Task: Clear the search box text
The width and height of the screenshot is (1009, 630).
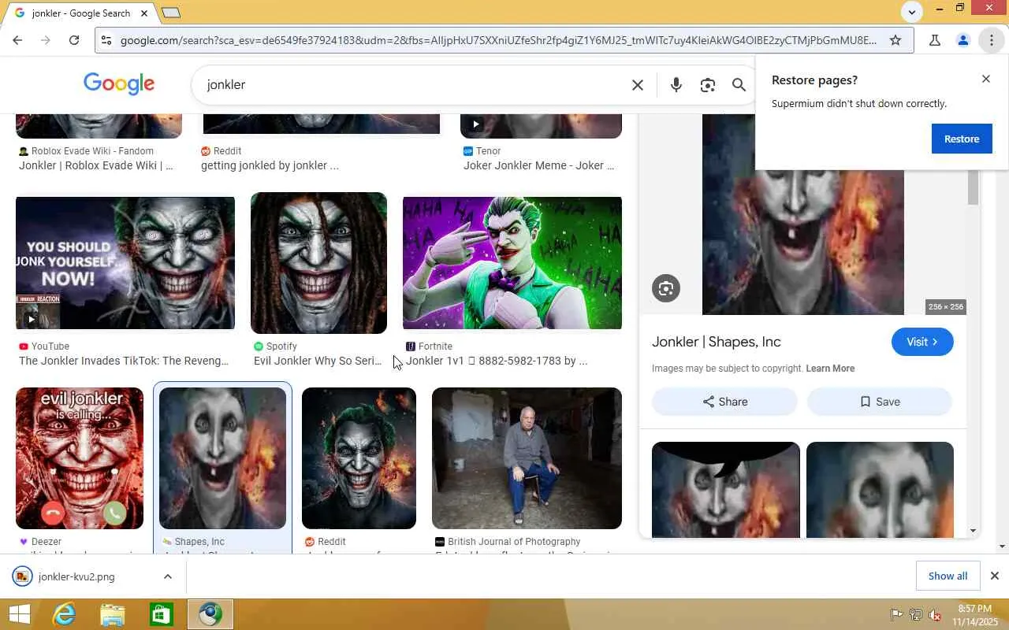Action: 638,85
